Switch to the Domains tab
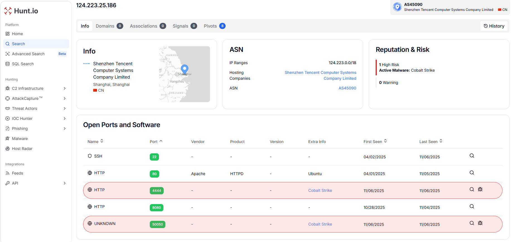 pos(109,26)
